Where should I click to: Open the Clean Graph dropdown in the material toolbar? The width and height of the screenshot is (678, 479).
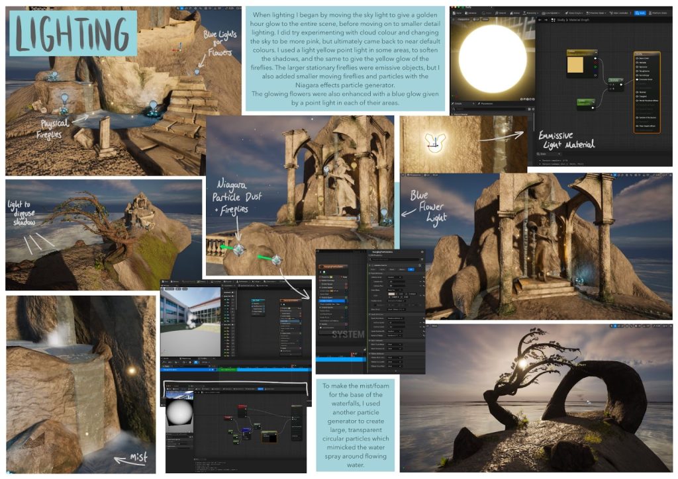(x=574, y=13)
